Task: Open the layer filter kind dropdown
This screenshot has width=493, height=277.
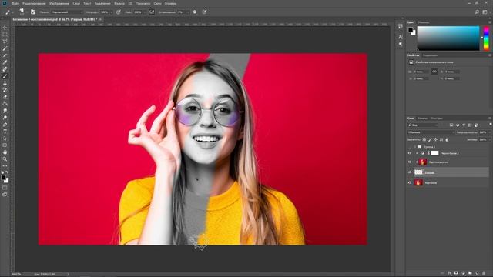Action: point(423,125)
